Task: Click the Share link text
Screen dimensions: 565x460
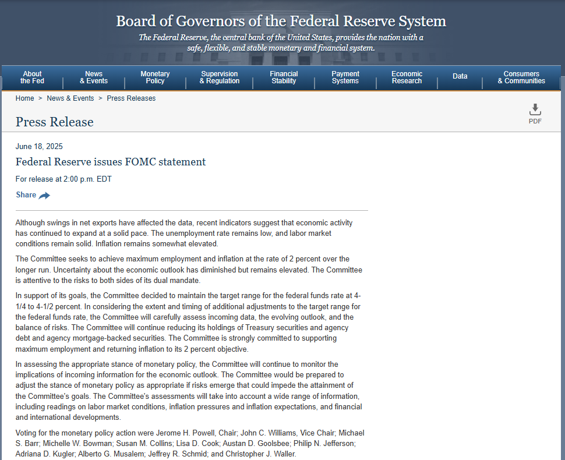Action: (x=26, y=195)
